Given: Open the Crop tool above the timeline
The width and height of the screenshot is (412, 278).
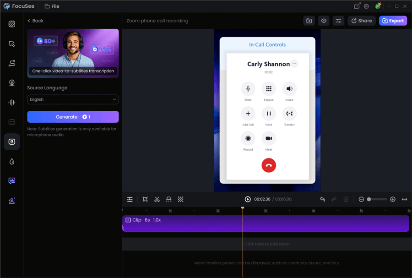Looking at the screenshot, I should 145,199.
